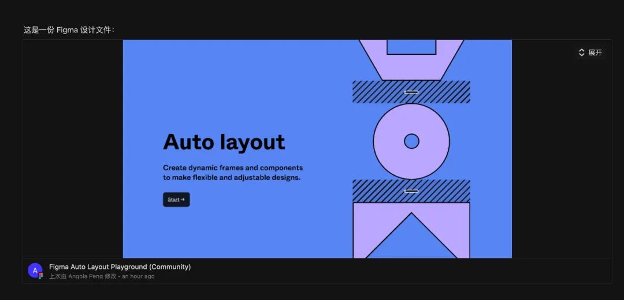The width and height of the screenshot is (624, 300).
Task: Select the upper diagonal-striped spacing bar
Action: (376, 92)
